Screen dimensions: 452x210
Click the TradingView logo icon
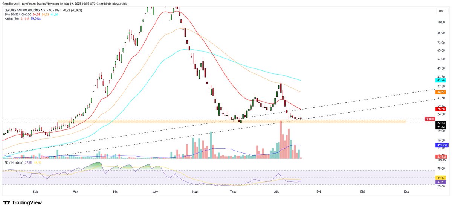pyautogui.click(x=7, y=202)
